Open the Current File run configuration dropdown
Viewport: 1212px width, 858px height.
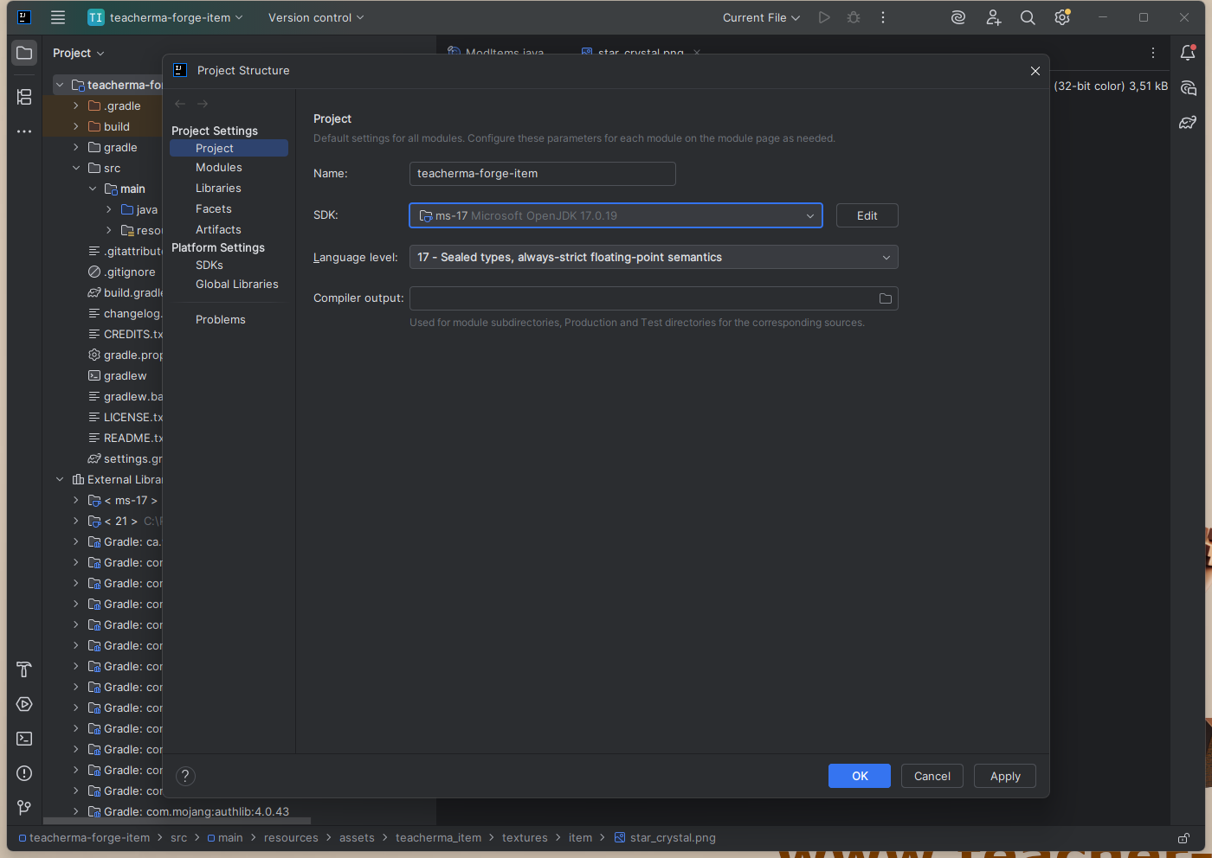761,17
